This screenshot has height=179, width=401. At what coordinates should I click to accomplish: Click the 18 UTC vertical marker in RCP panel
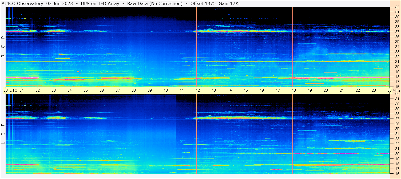pos(293,47)
